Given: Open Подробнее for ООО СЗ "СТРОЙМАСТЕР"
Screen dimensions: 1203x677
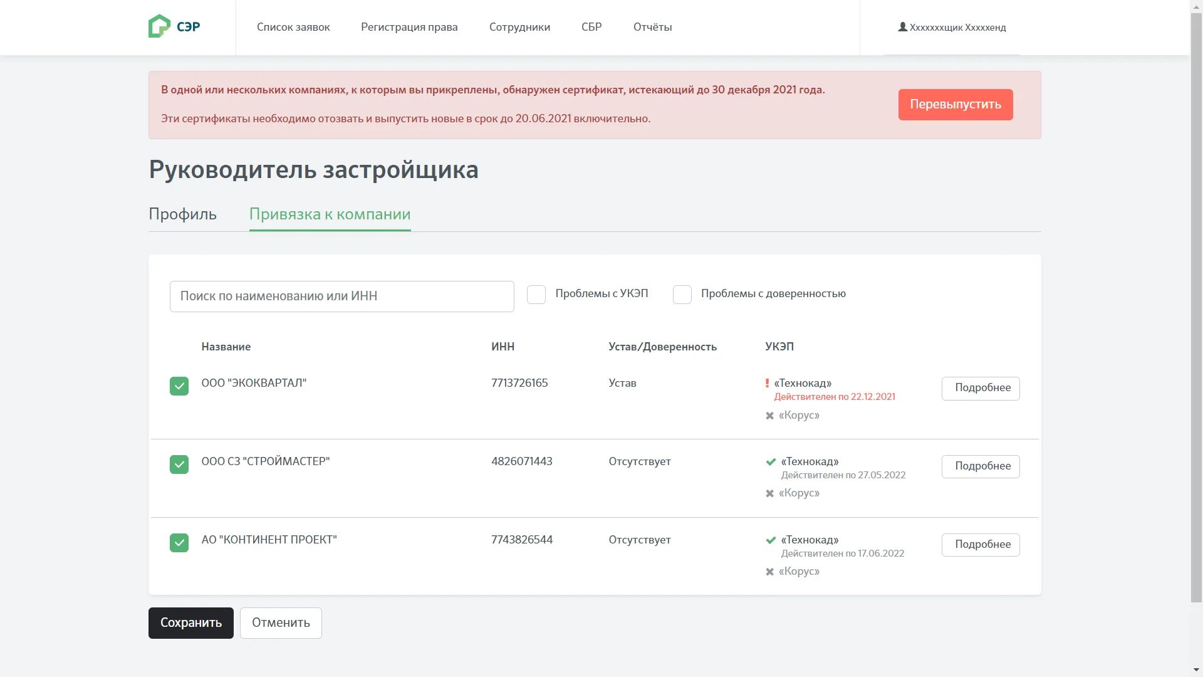Looking at the screenshot, I should (981, 466).
